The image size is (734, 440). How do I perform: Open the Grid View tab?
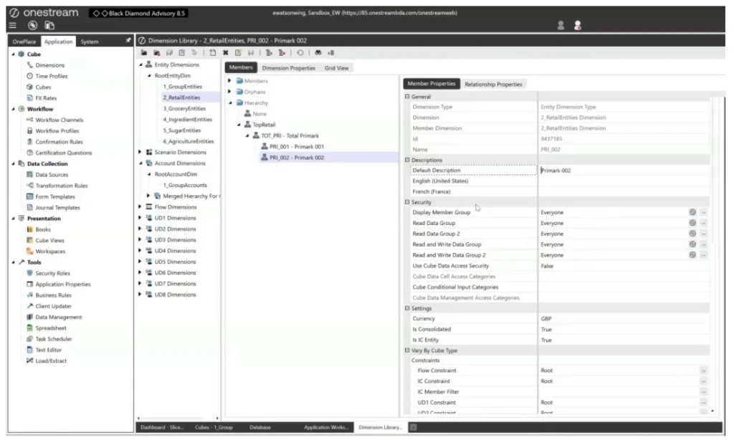[337, 68]
